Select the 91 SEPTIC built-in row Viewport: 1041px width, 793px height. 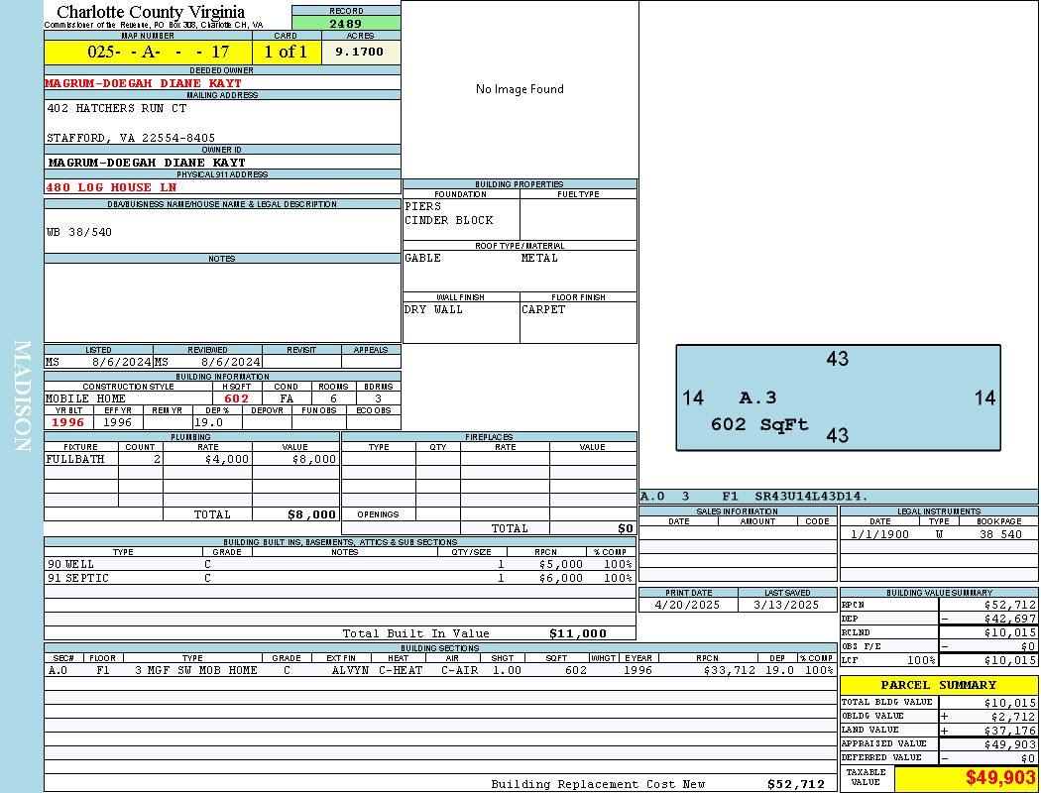337,578
